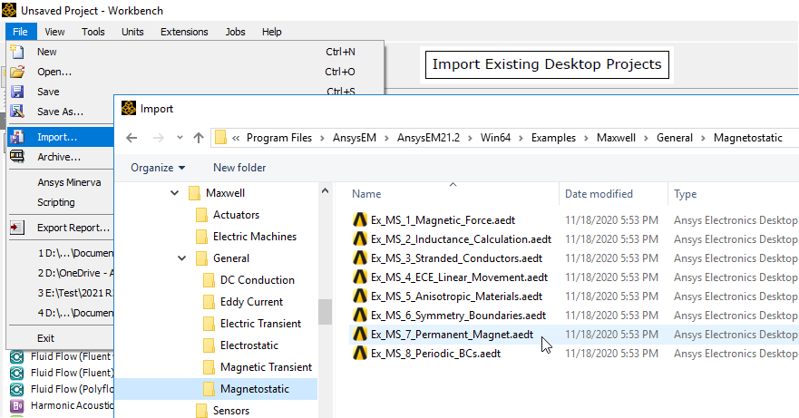
Task: Open the Units menu
Action: pyautogui.click(x=132, y=32)
